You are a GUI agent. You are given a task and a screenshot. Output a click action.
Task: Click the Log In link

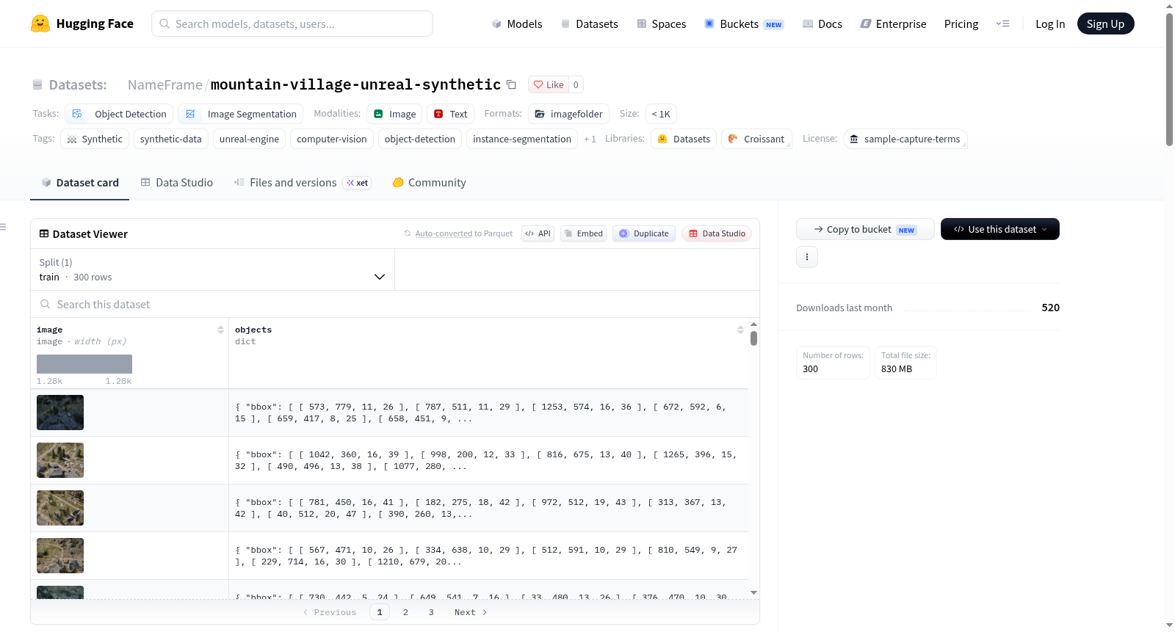[1050, 23]
